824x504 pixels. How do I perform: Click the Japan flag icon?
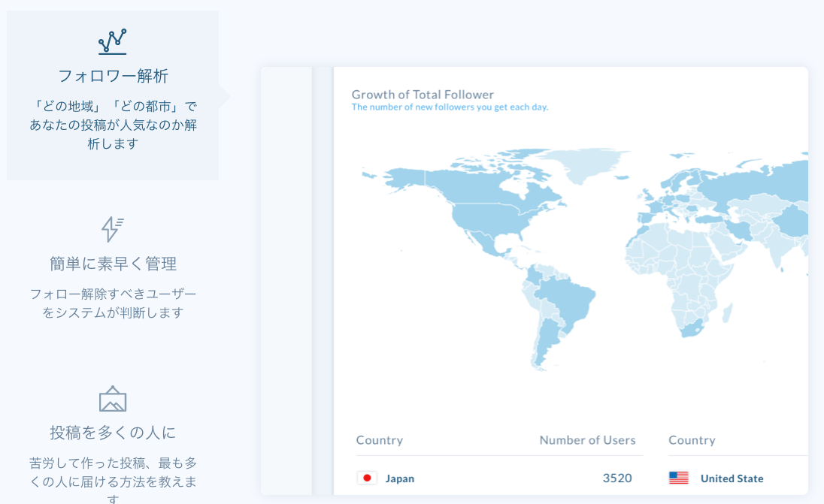367,478
